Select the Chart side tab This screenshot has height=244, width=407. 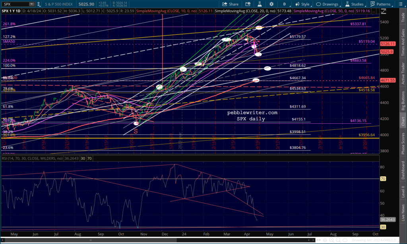click(403, 121)
